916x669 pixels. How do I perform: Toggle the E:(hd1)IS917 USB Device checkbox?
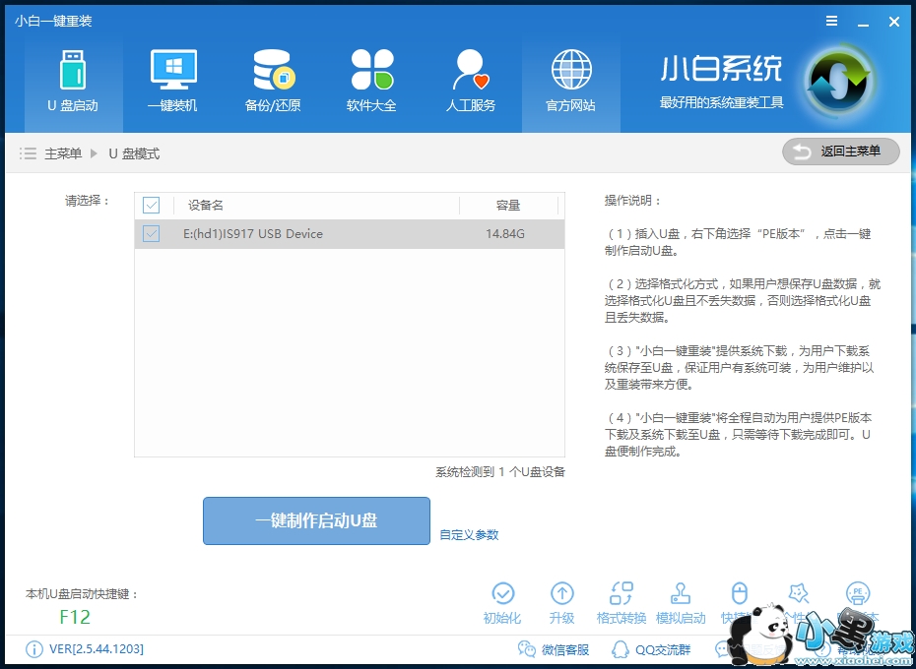(152, 234)
